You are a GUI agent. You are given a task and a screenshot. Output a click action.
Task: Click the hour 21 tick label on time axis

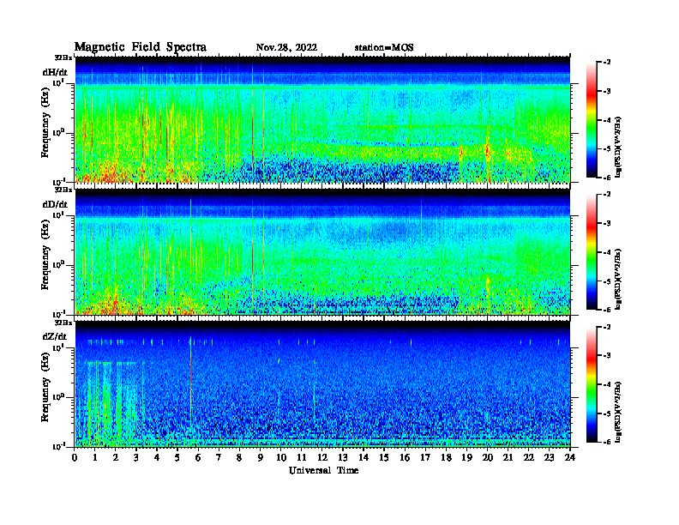tap(508, 458)
